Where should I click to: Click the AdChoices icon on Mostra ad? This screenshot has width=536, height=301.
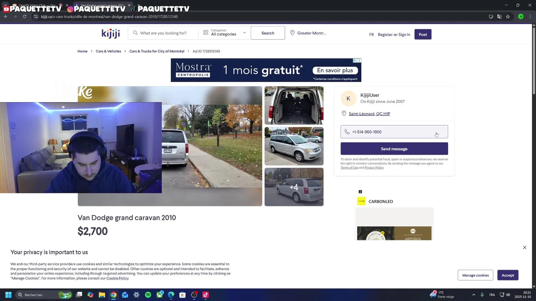pos(355,61)
